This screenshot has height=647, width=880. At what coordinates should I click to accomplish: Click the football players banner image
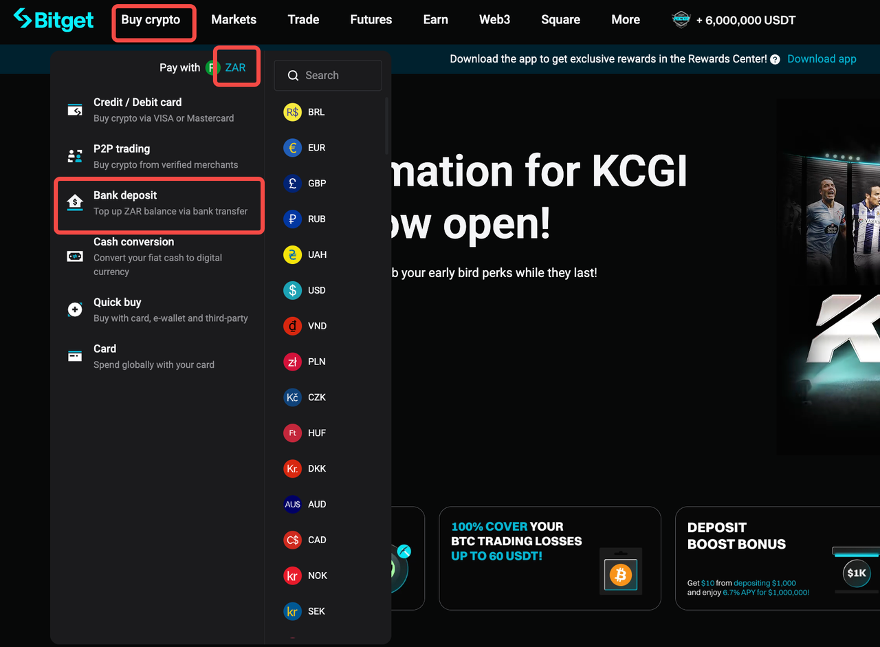point(828,277)
